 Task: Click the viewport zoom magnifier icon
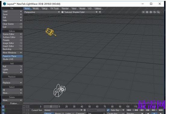coord(158,12)
